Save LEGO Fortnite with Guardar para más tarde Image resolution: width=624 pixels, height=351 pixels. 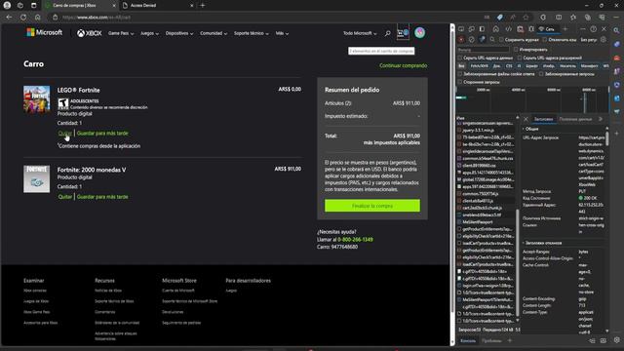[x=102, y=134]
